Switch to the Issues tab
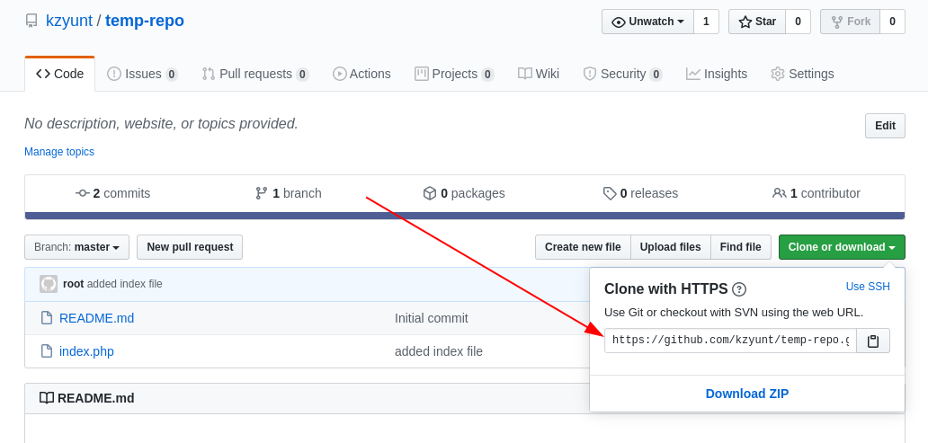Image resolution: width=928 pixels, height=443 pixels. [x=142, y=74]
